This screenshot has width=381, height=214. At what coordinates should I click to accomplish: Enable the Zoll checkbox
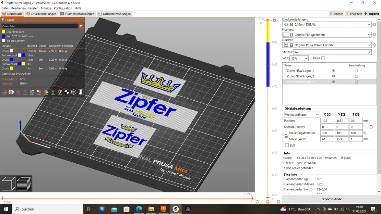[x=287, y=145]
